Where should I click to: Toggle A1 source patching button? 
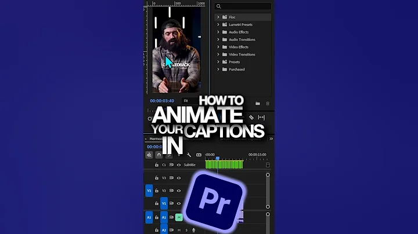point(149,217)
